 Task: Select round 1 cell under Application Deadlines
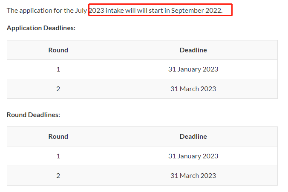pyautogui.click(x=58, y=69)
